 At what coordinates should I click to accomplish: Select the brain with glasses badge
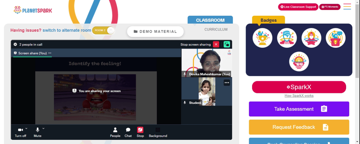[x=299, y=61]
